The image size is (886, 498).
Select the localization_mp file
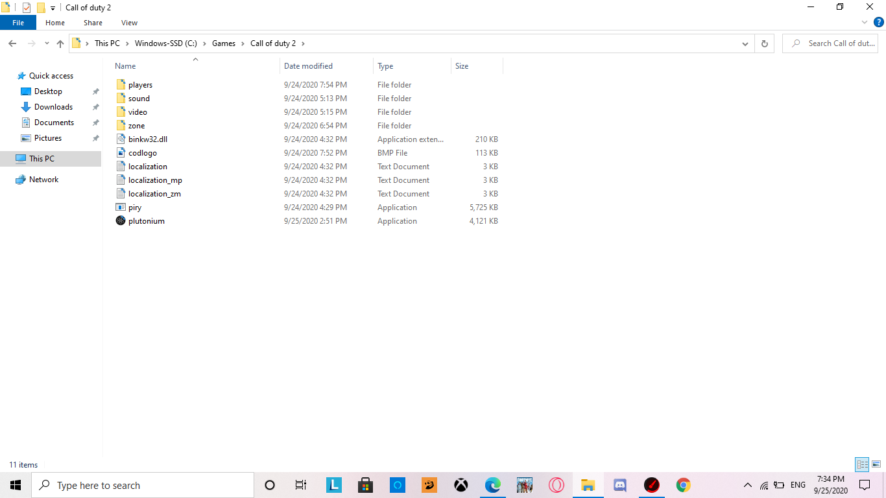(x=155, y=180)
